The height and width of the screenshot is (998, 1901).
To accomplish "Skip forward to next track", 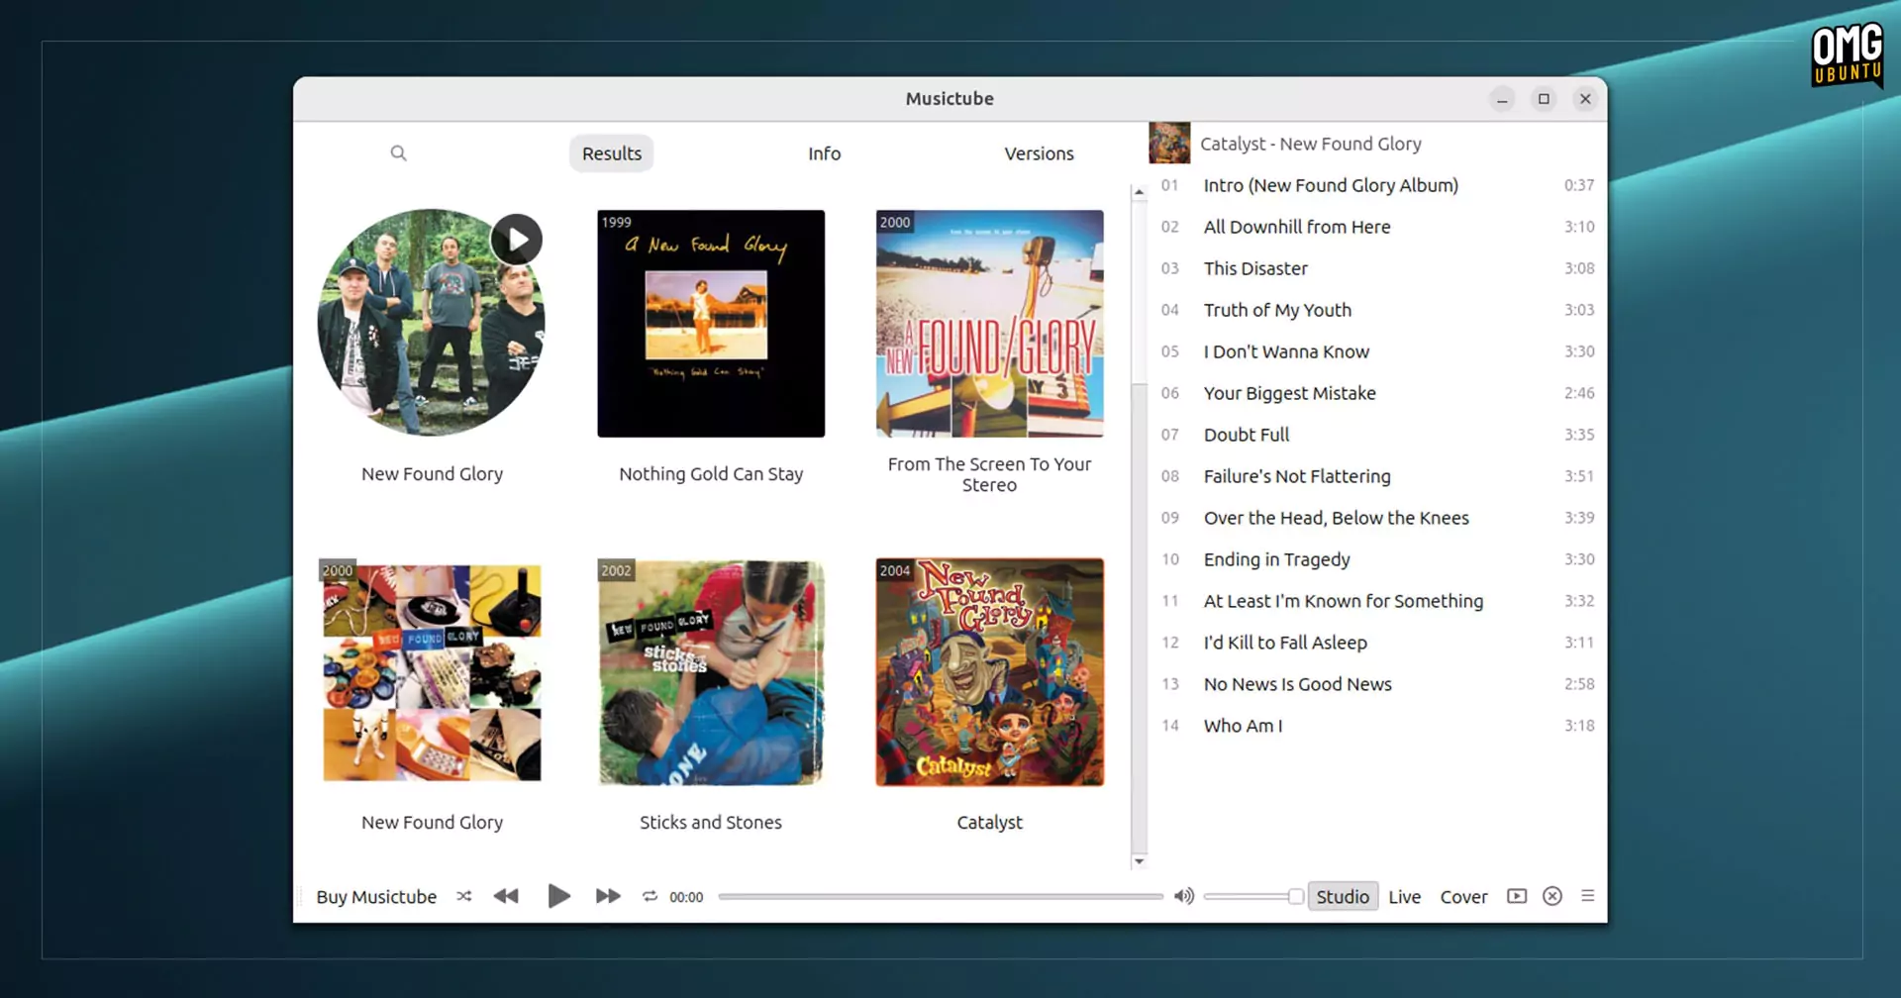I will click(607, 896).
